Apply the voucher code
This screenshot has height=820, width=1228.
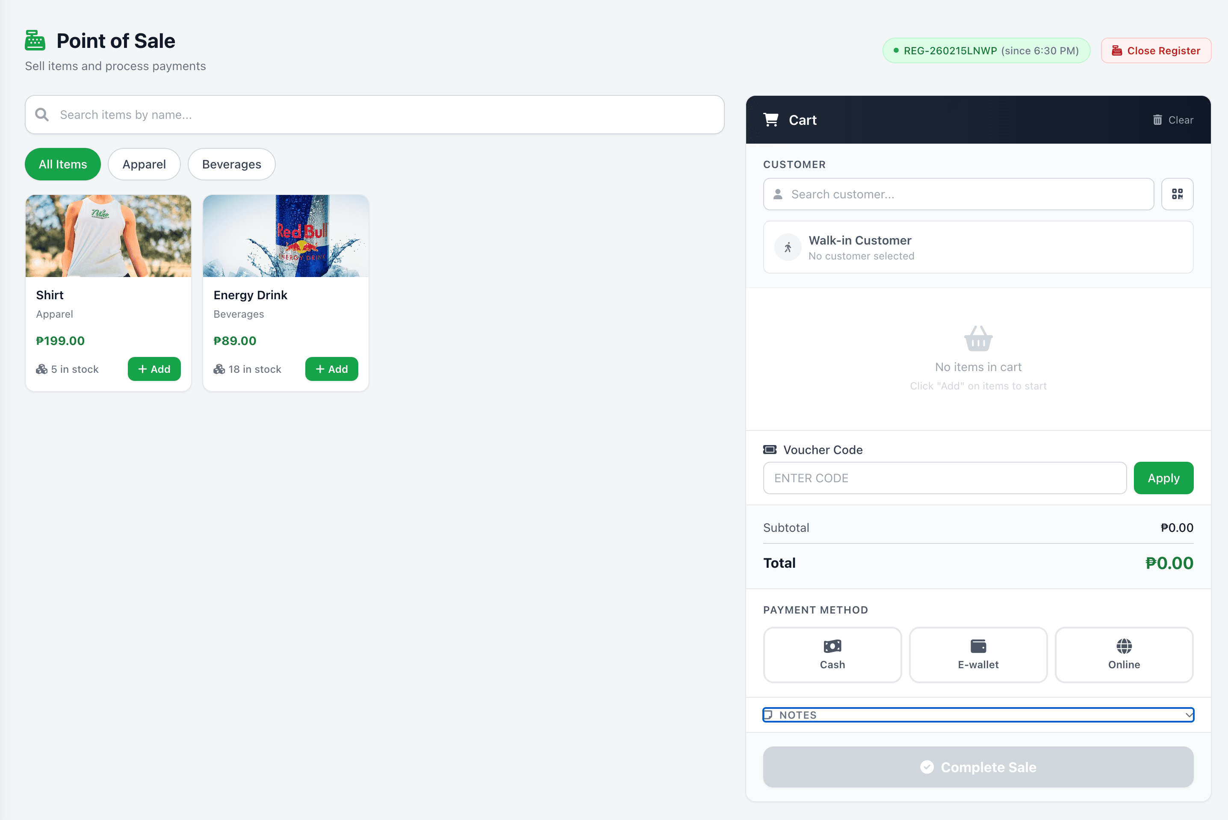(x=1164, y=478)
